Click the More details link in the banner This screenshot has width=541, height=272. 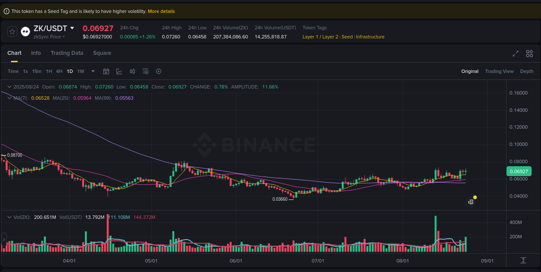(161, 11)
